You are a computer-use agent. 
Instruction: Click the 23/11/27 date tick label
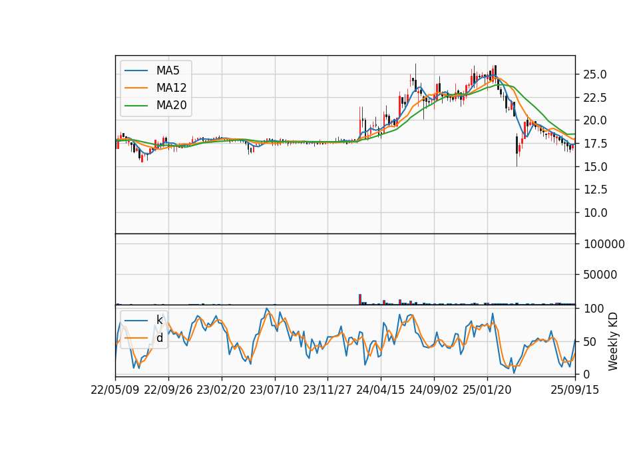point(327,390)
